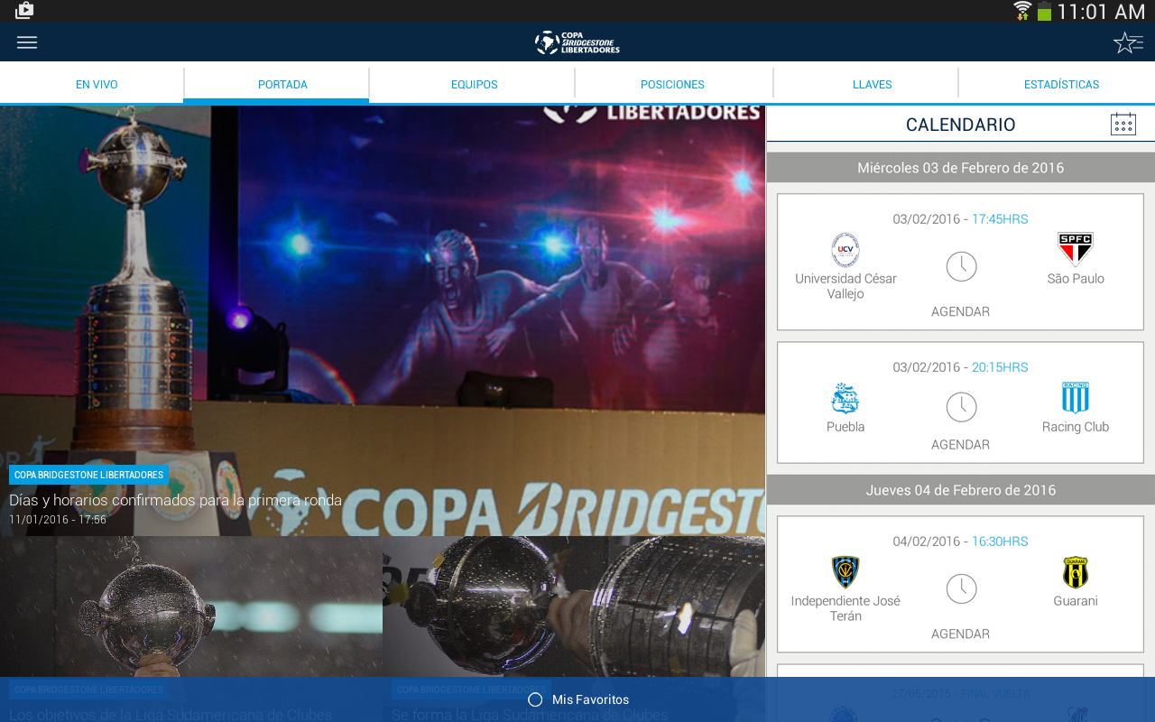This screenshot has width=1155, height=722.
Task: Tap Racing Club team crest
Action: (1076, 398)
